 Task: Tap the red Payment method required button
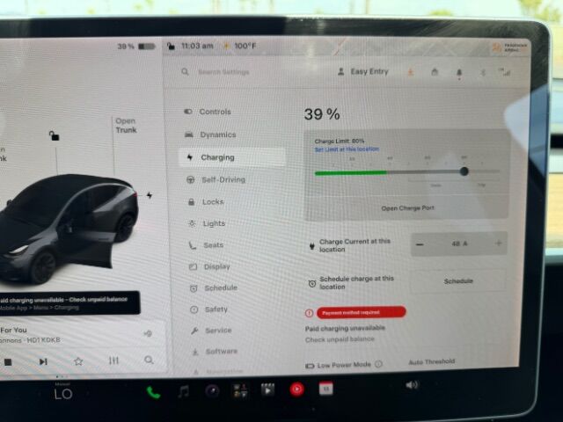tap(362, 312)
